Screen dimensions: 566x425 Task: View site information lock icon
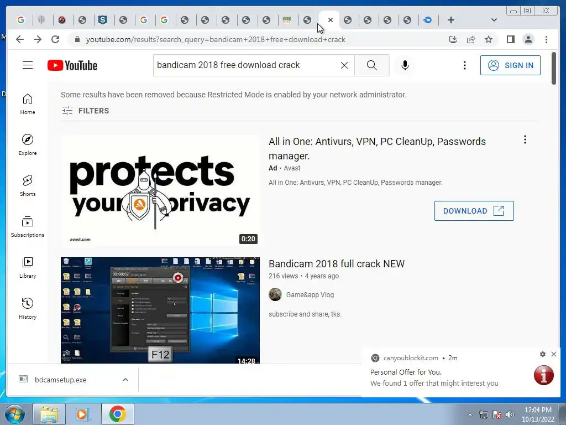(x=77, y=39)
